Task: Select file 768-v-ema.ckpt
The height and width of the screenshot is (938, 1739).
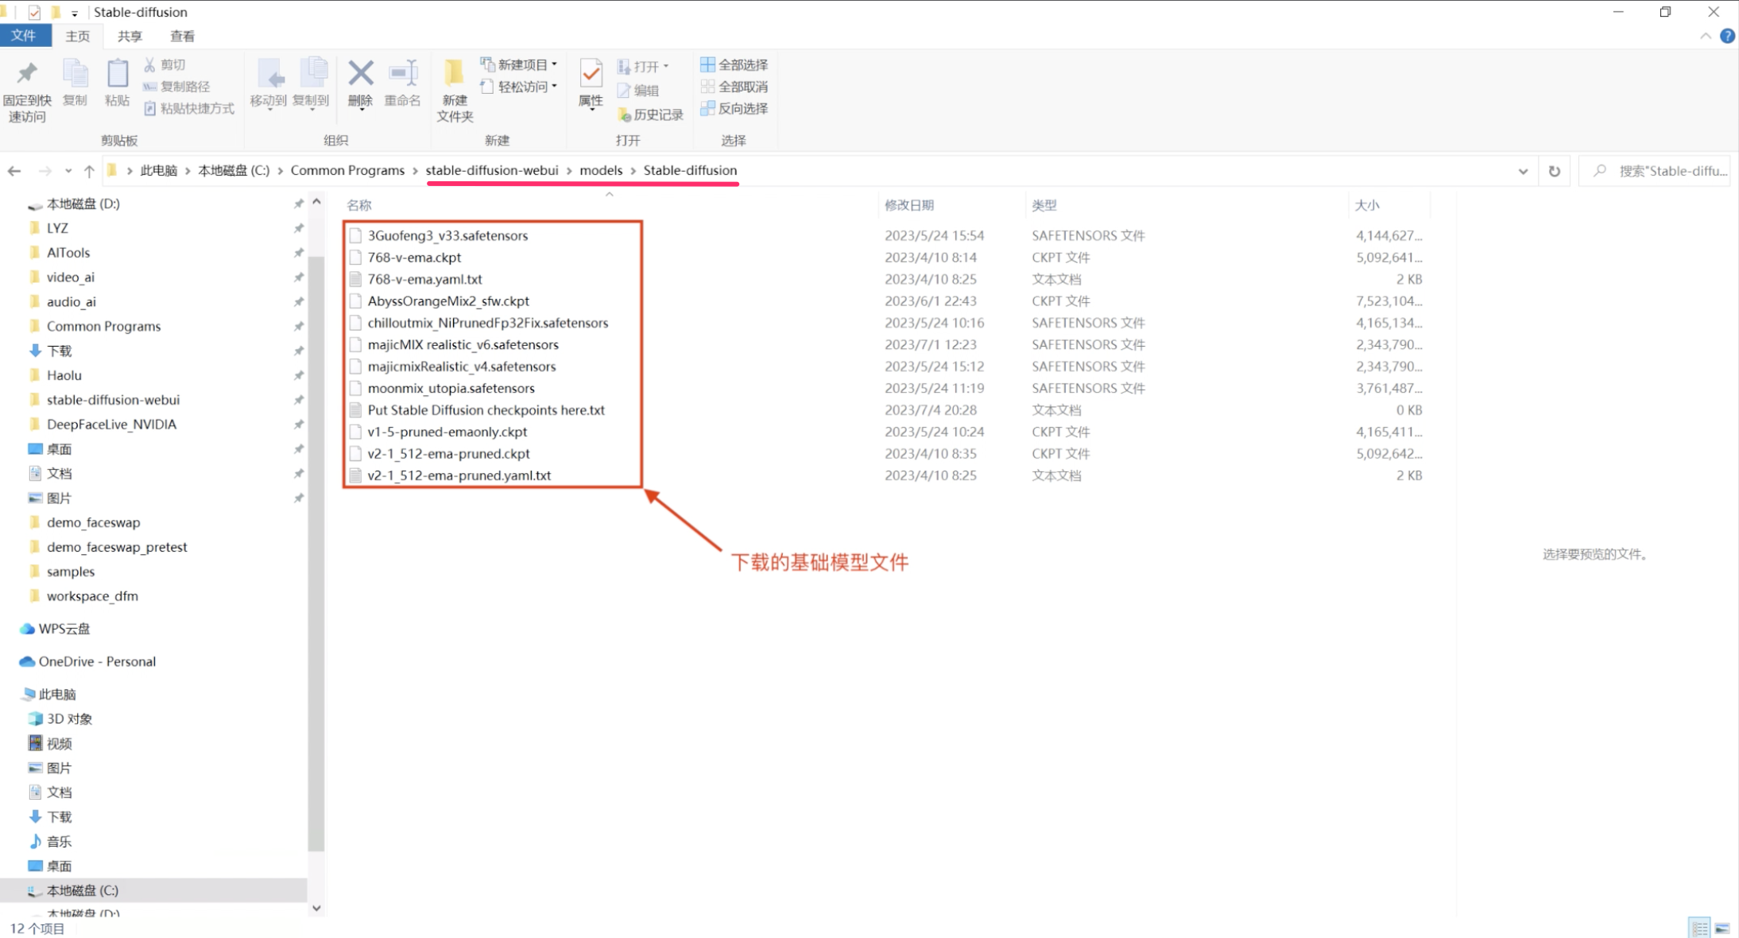Action: pos(414,258)
